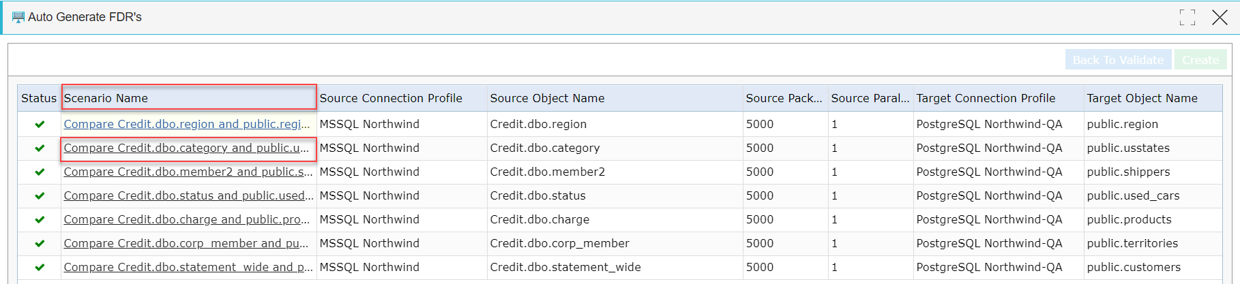
Task: Click the green checkmark in the statement_wide row
Action: click(40, 267)
